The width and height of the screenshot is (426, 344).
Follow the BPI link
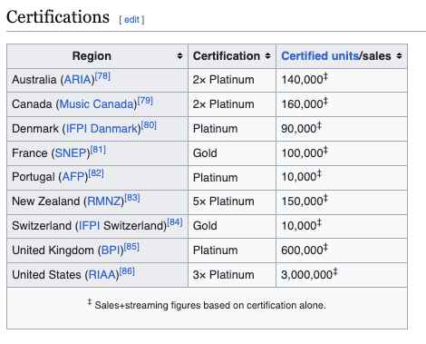111,251
